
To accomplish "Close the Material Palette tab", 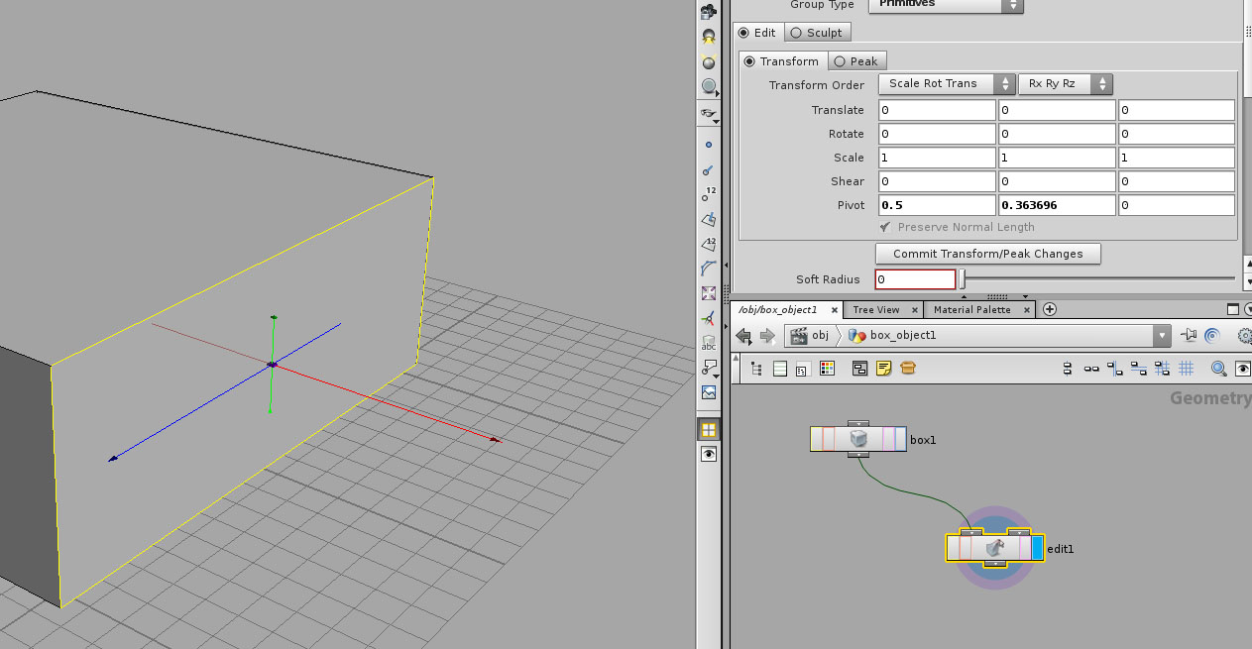I will click(x=1026, y=310).
